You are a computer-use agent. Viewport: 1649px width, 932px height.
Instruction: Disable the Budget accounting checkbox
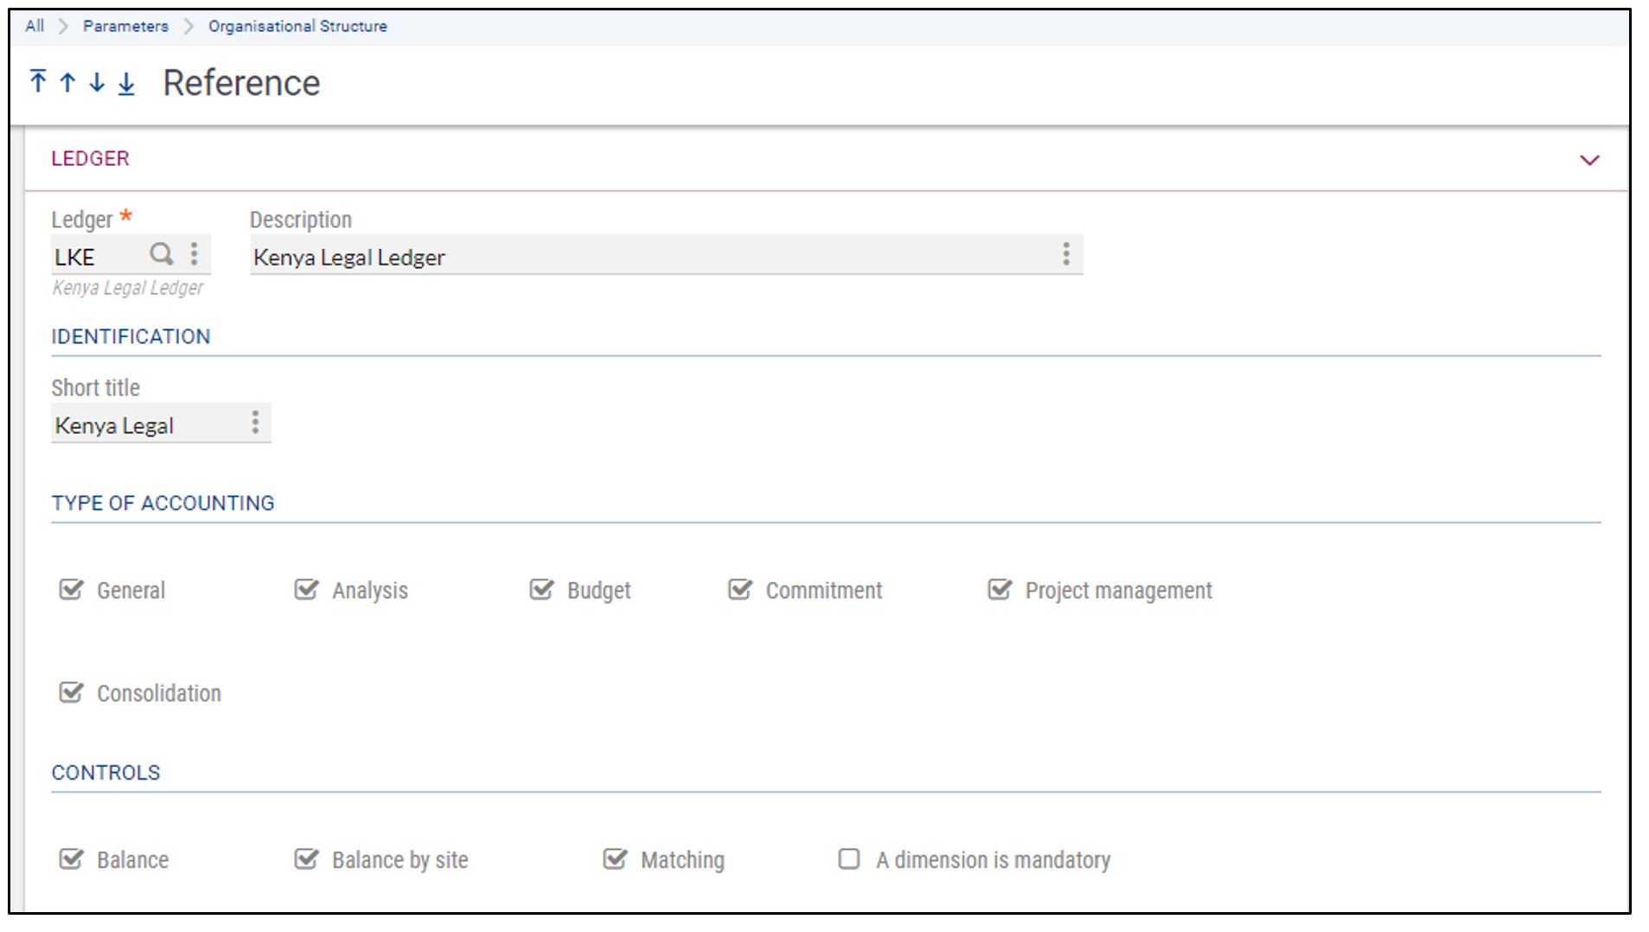coord(540,589)
